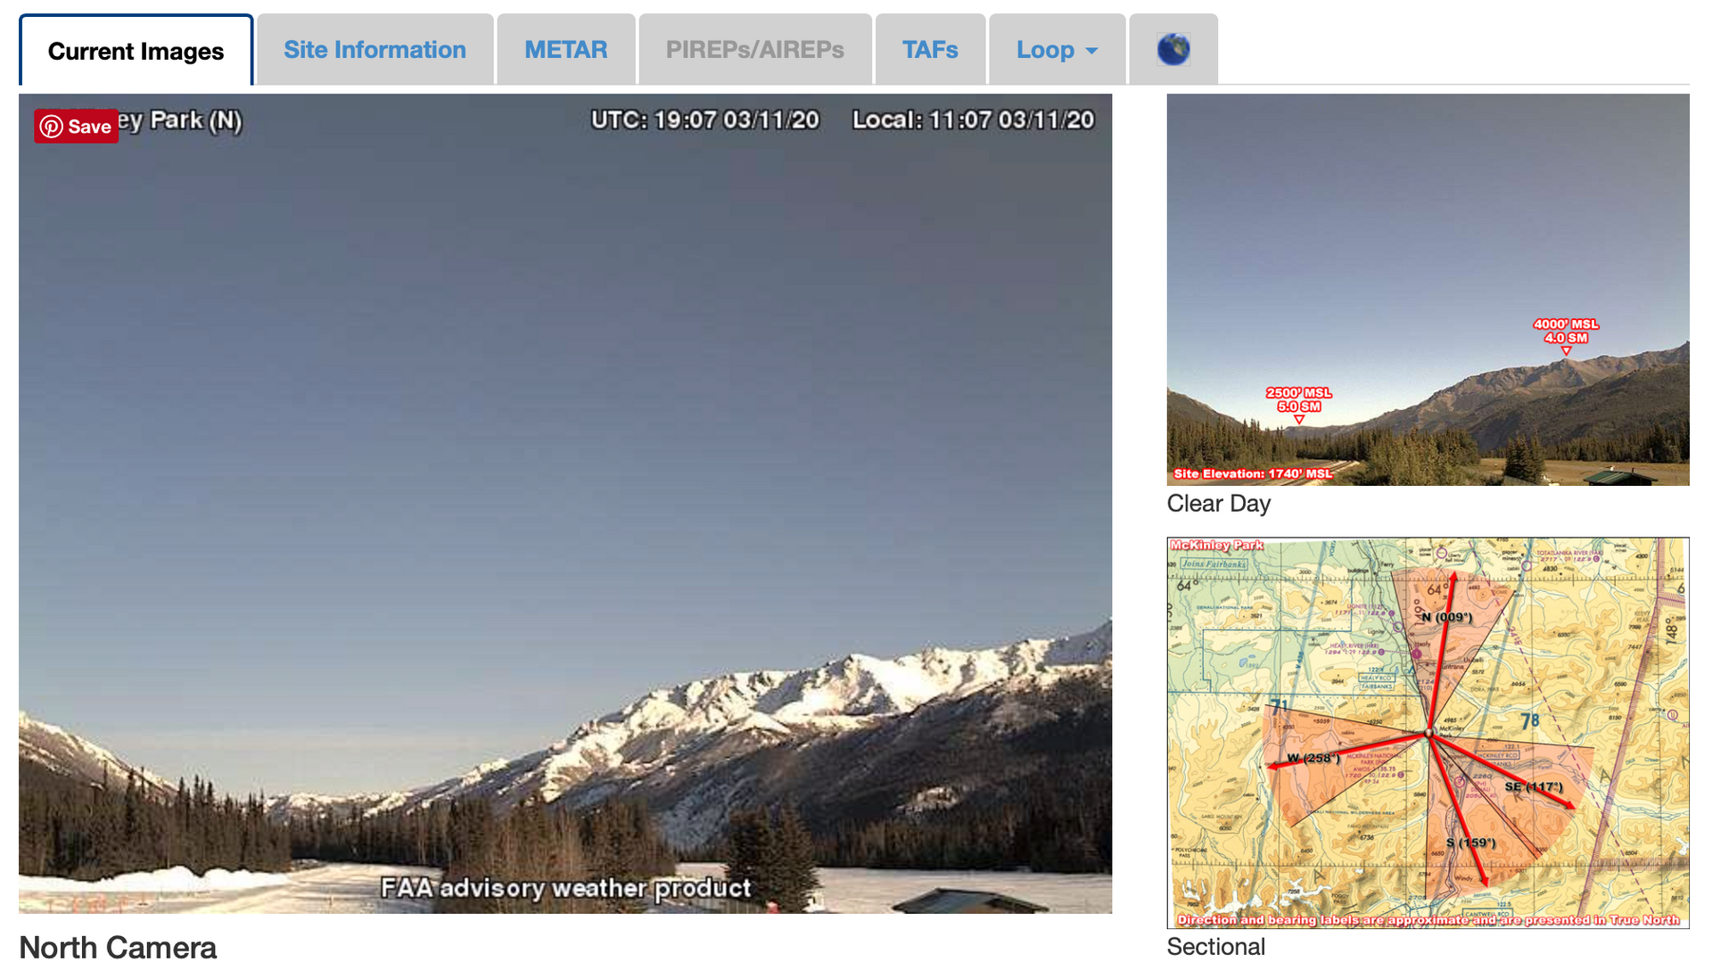Viewport: 1712px width, 970px height.
Task: Click the 4000' MSL 4.0 SM marker
Action: (1566, 332)
